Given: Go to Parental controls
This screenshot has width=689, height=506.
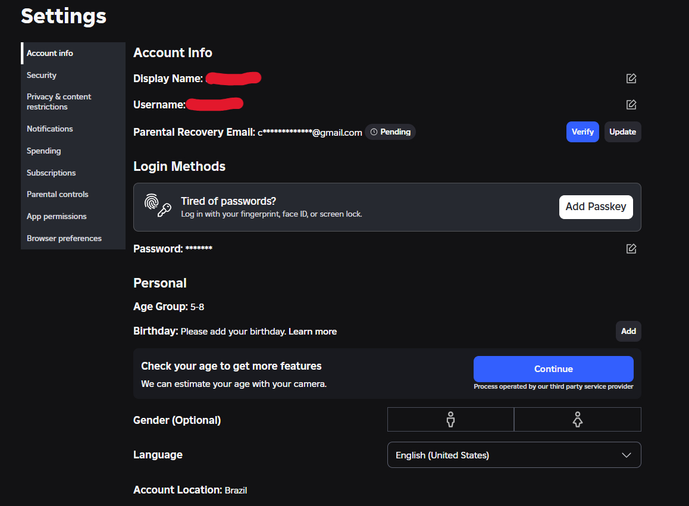Looking at the screenshot, I should 73,194.
